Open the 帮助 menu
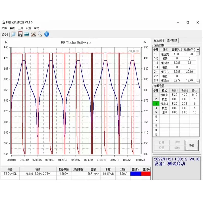Screen dimensions: 203x203 click(x=37, y=28)
